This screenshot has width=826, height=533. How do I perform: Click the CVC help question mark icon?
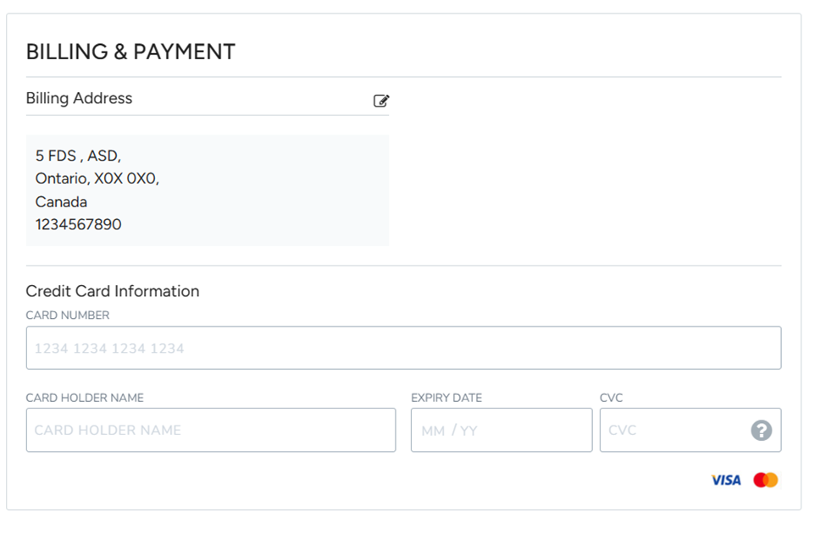coord(761,431)
